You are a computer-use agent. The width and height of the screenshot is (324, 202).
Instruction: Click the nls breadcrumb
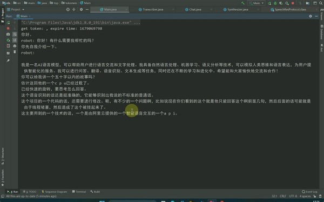[x=6, y=3]
